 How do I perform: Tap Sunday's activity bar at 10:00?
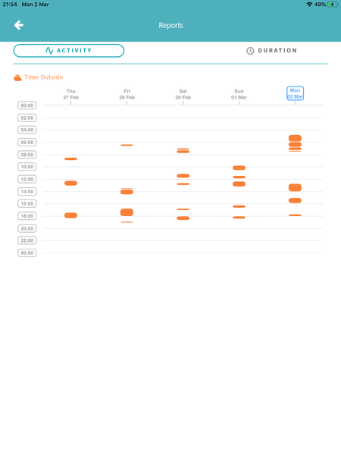click(239, 168)
